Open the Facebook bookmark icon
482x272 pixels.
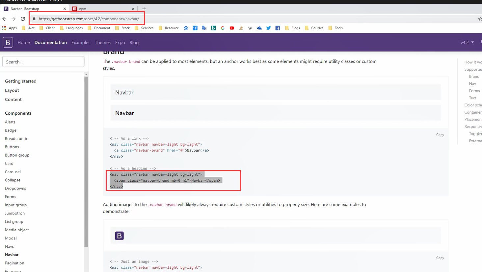point(278,28)
